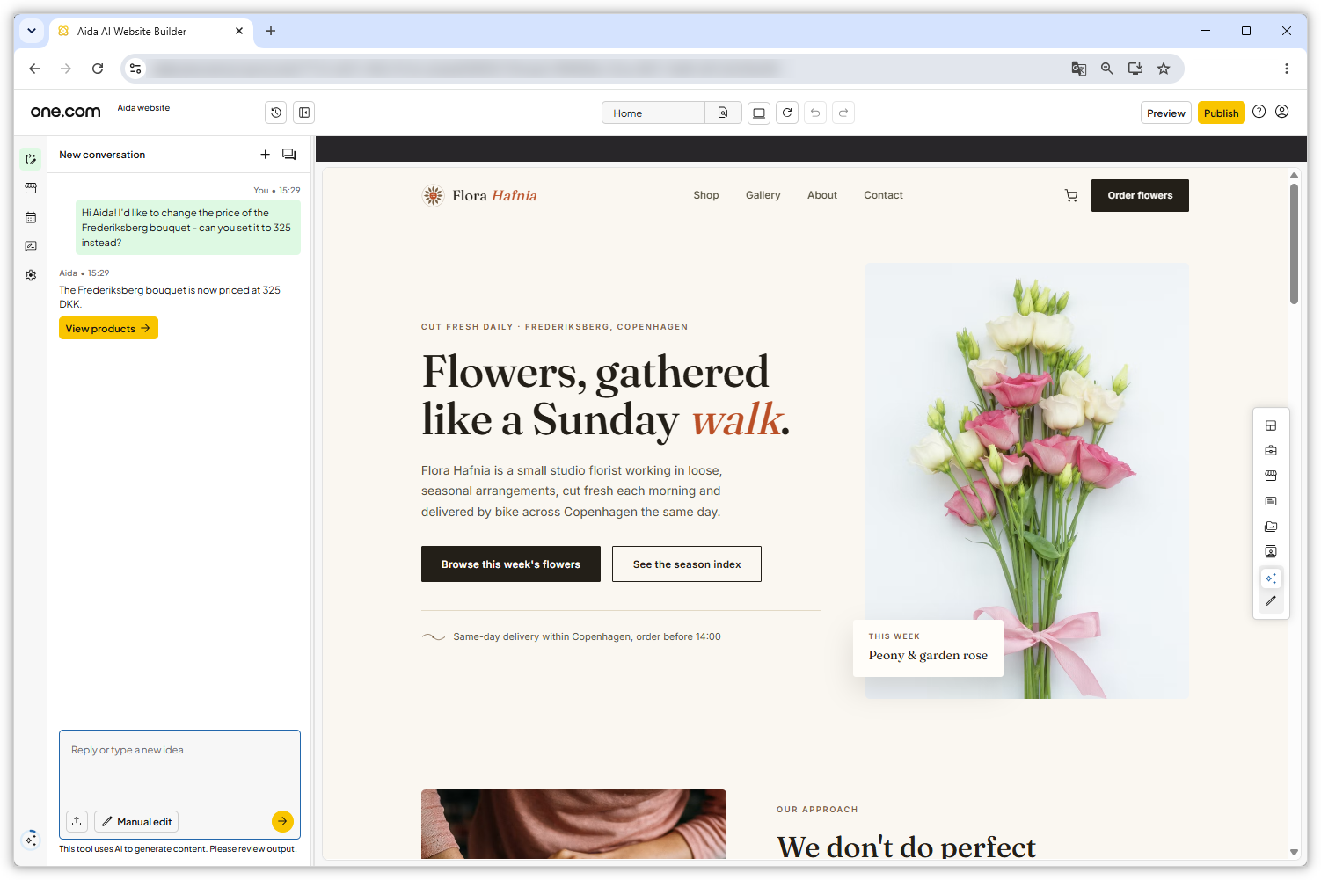
Task: Click the page search document icon
Action: pyautogui.click(x=723, y=113)
